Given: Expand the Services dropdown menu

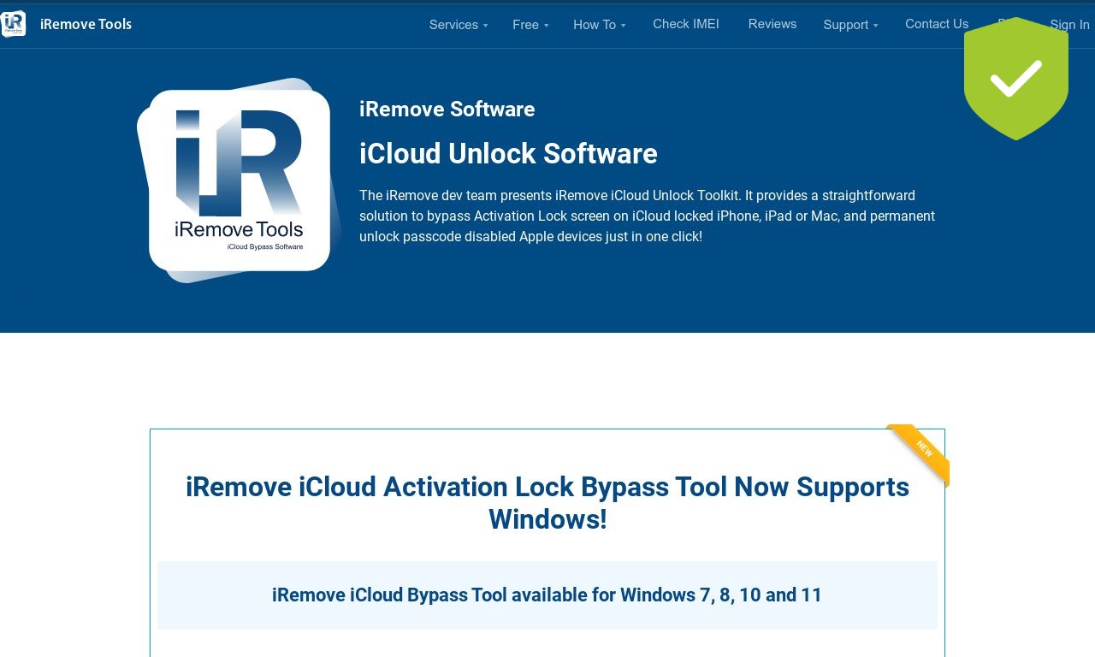Looking at the screenshot, I should pos(459,25).
